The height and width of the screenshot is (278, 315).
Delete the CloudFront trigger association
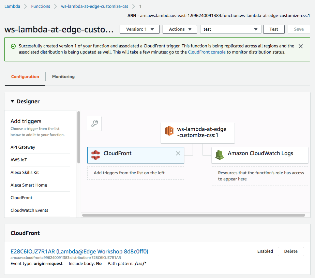coord(291,251)
